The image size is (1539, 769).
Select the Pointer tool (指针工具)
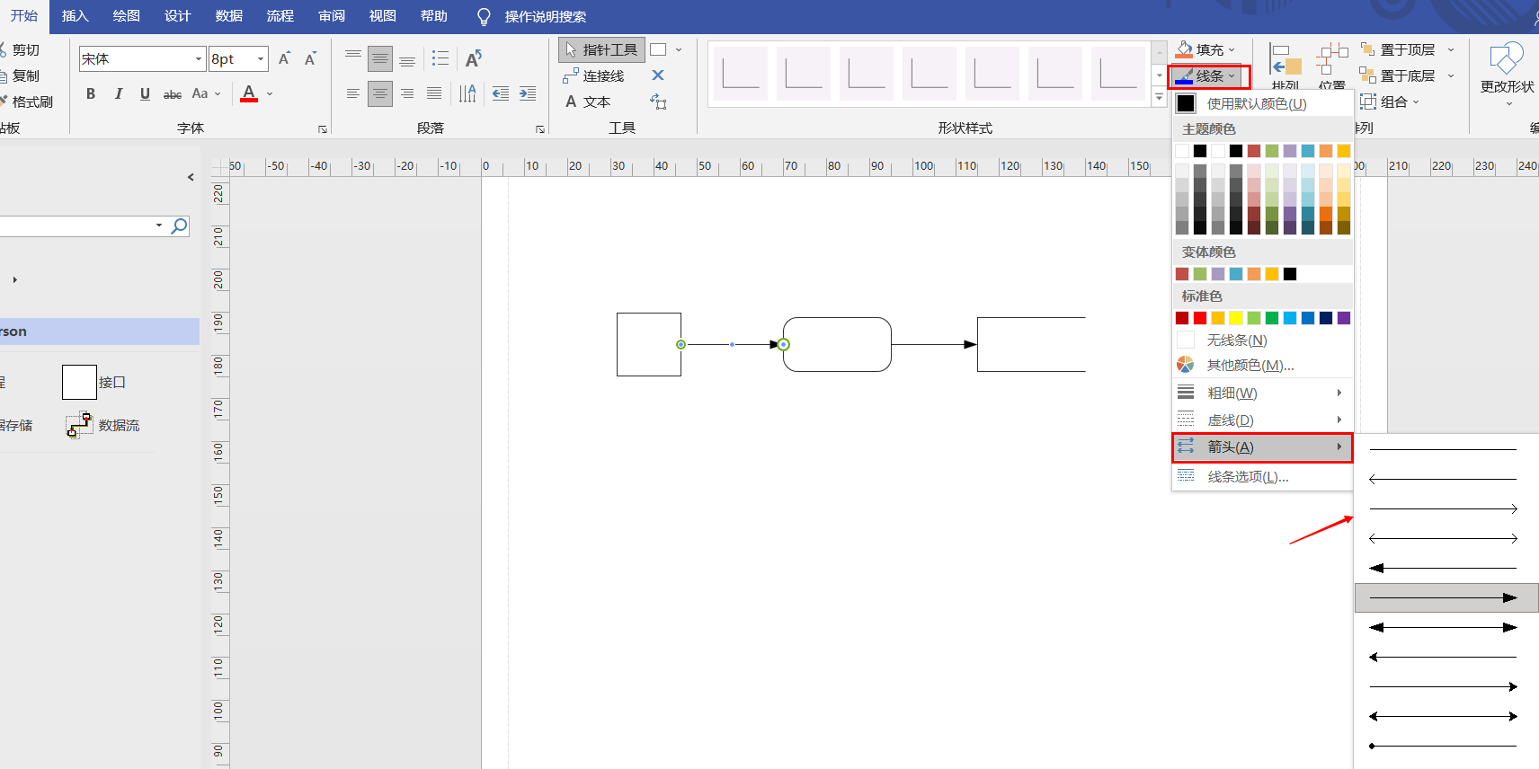click(x=601, y=50)
